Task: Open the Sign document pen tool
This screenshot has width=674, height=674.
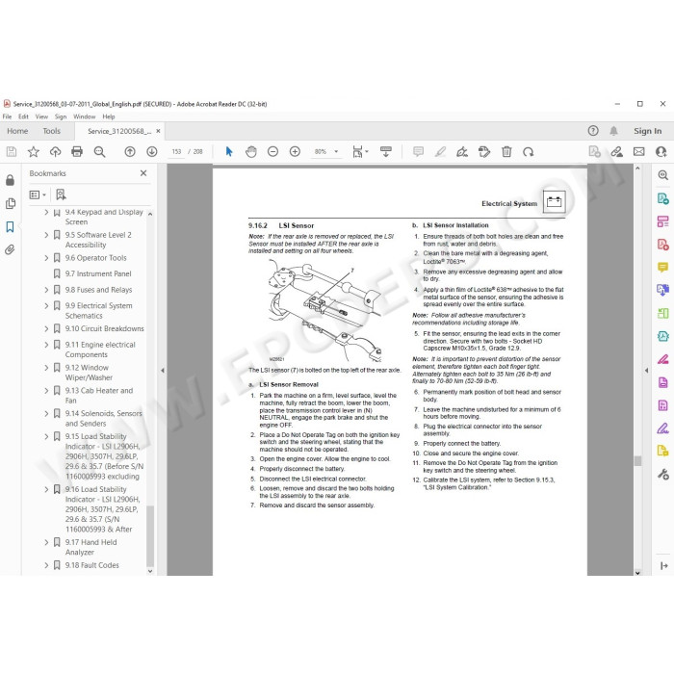Action: [462, 152]
